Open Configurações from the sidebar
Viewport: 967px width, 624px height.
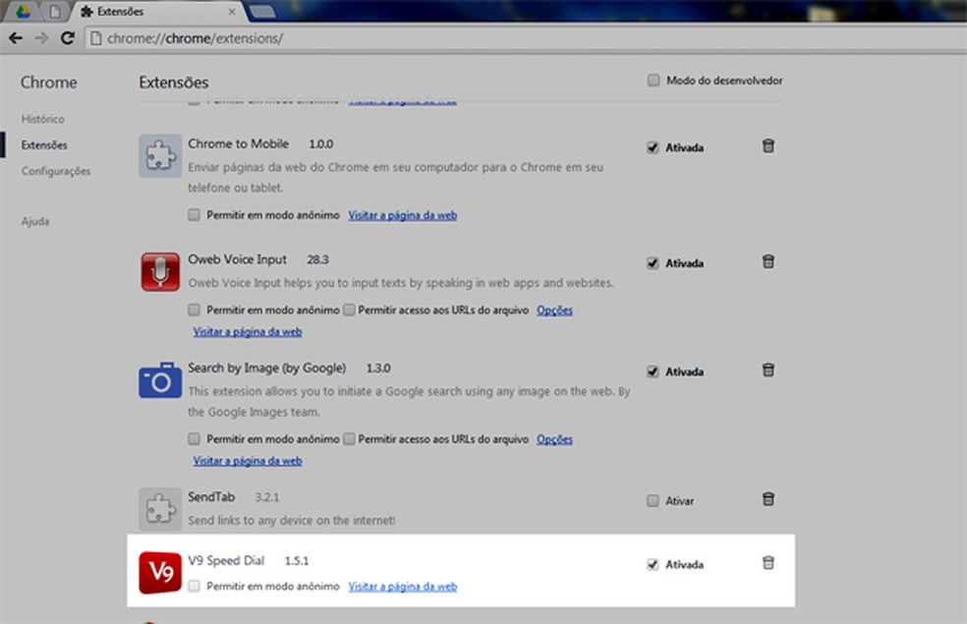(x=55, y=171)
